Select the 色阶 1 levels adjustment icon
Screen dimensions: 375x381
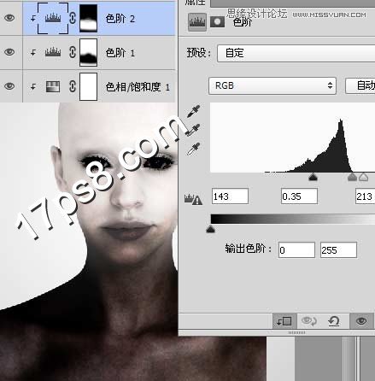[53, 52]
